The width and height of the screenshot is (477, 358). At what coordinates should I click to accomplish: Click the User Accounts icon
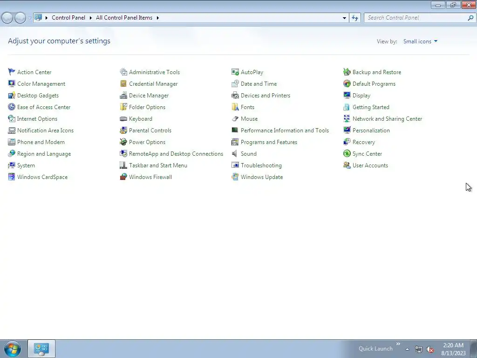[x=347, y=165]
